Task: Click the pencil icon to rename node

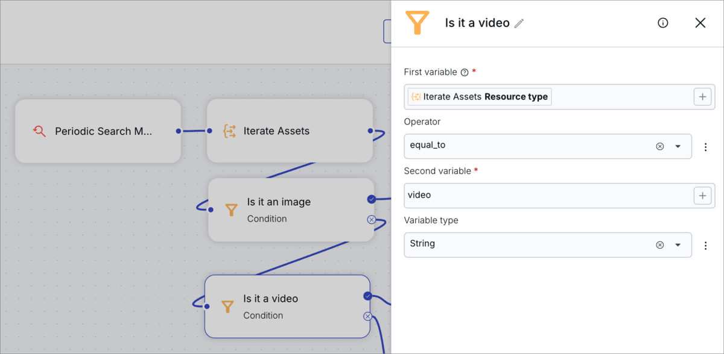Action: (x=519, y=23)
